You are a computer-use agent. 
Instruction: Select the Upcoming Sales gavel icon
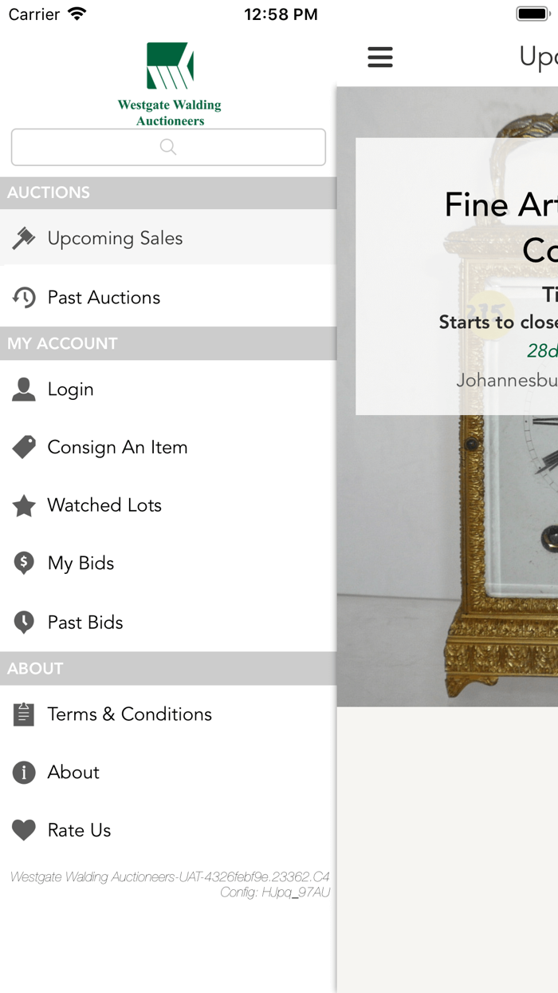click(x=24, y=237)
